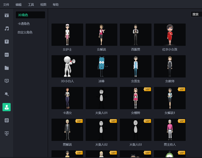Viewport: 202px width, 158px height.
Task: Open the CC captions panel icon
Action: click(6, 55)
